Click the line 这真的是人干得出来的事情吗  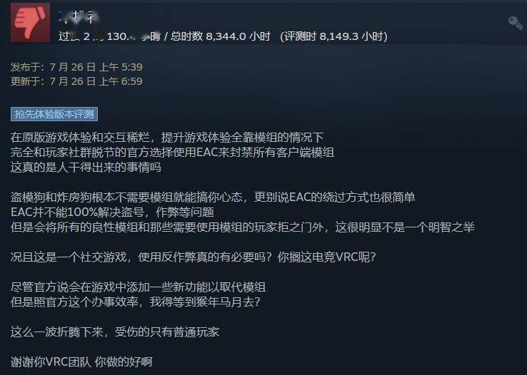(x=86, y=167)
